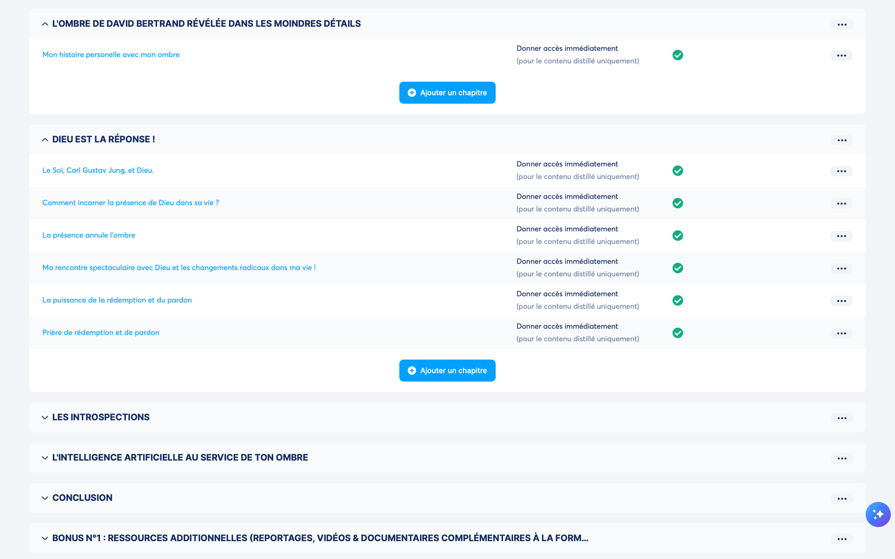Open options menu for LES INTROSPECTIONS section
The width and height of the screenshot is (895, 559).
841,418
